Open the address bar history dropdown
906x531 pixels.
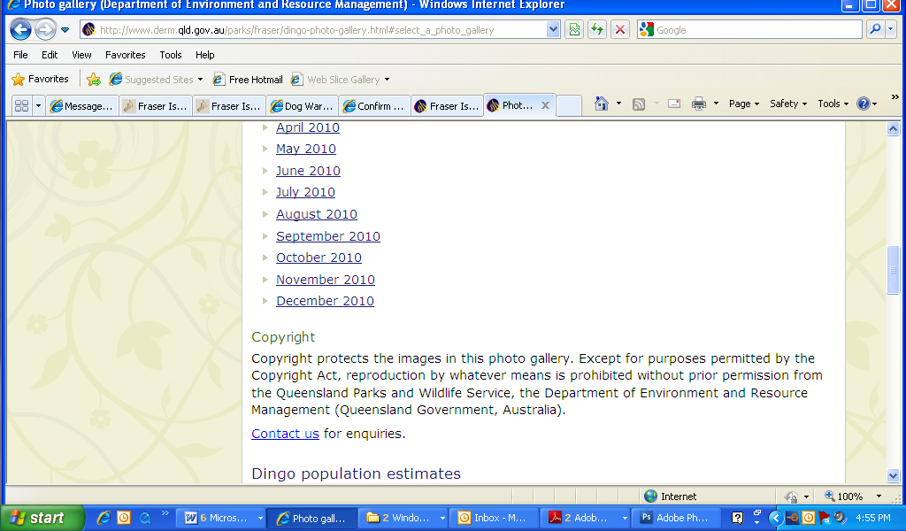pyautogui.click(x=554, y=29)
